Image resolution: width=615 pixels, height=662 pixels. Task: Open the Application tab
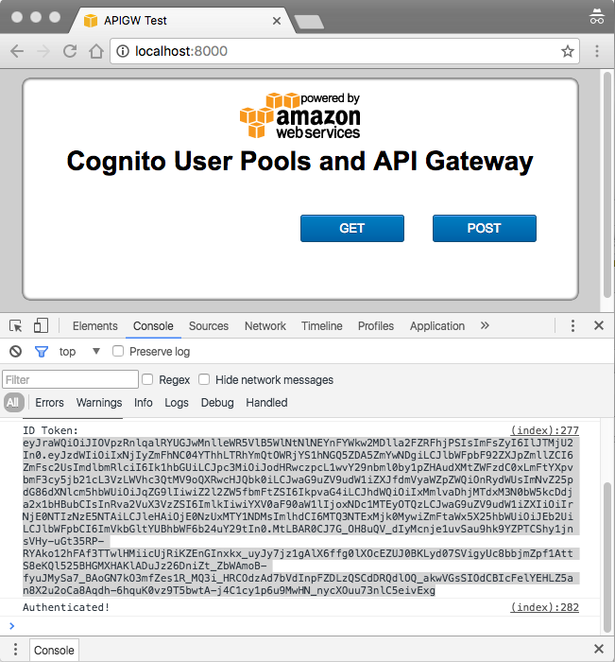(x=437, y=326)
